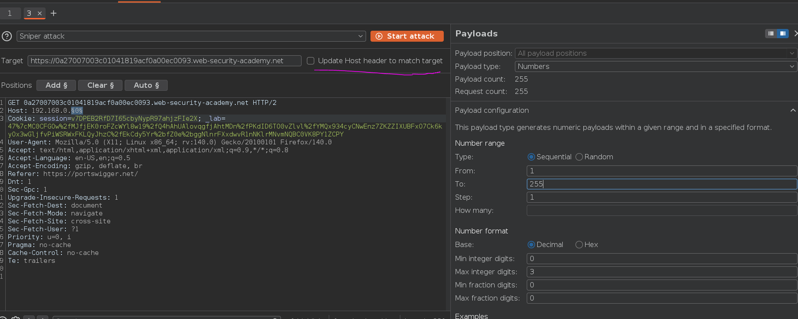
Task: Select Random number range type
Action: [579, 157]
